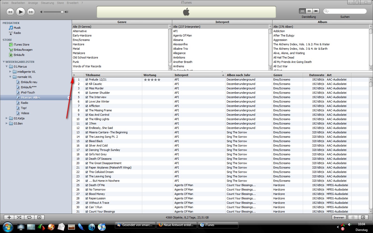The width and height of the screenshot is (373, 233).
Task: Switch to list view display
Action: 302,11
